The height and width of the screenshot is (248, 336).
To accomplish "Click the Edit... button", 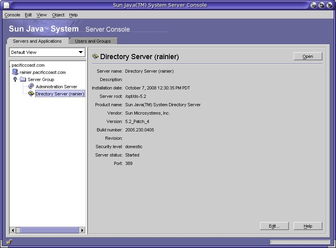I will tap(274, 226).
